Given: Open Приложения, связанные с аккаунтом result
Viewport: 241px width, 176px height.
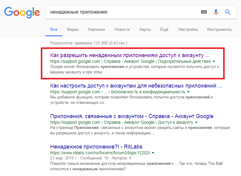Looking at the screenshot, I should [132, 116].
